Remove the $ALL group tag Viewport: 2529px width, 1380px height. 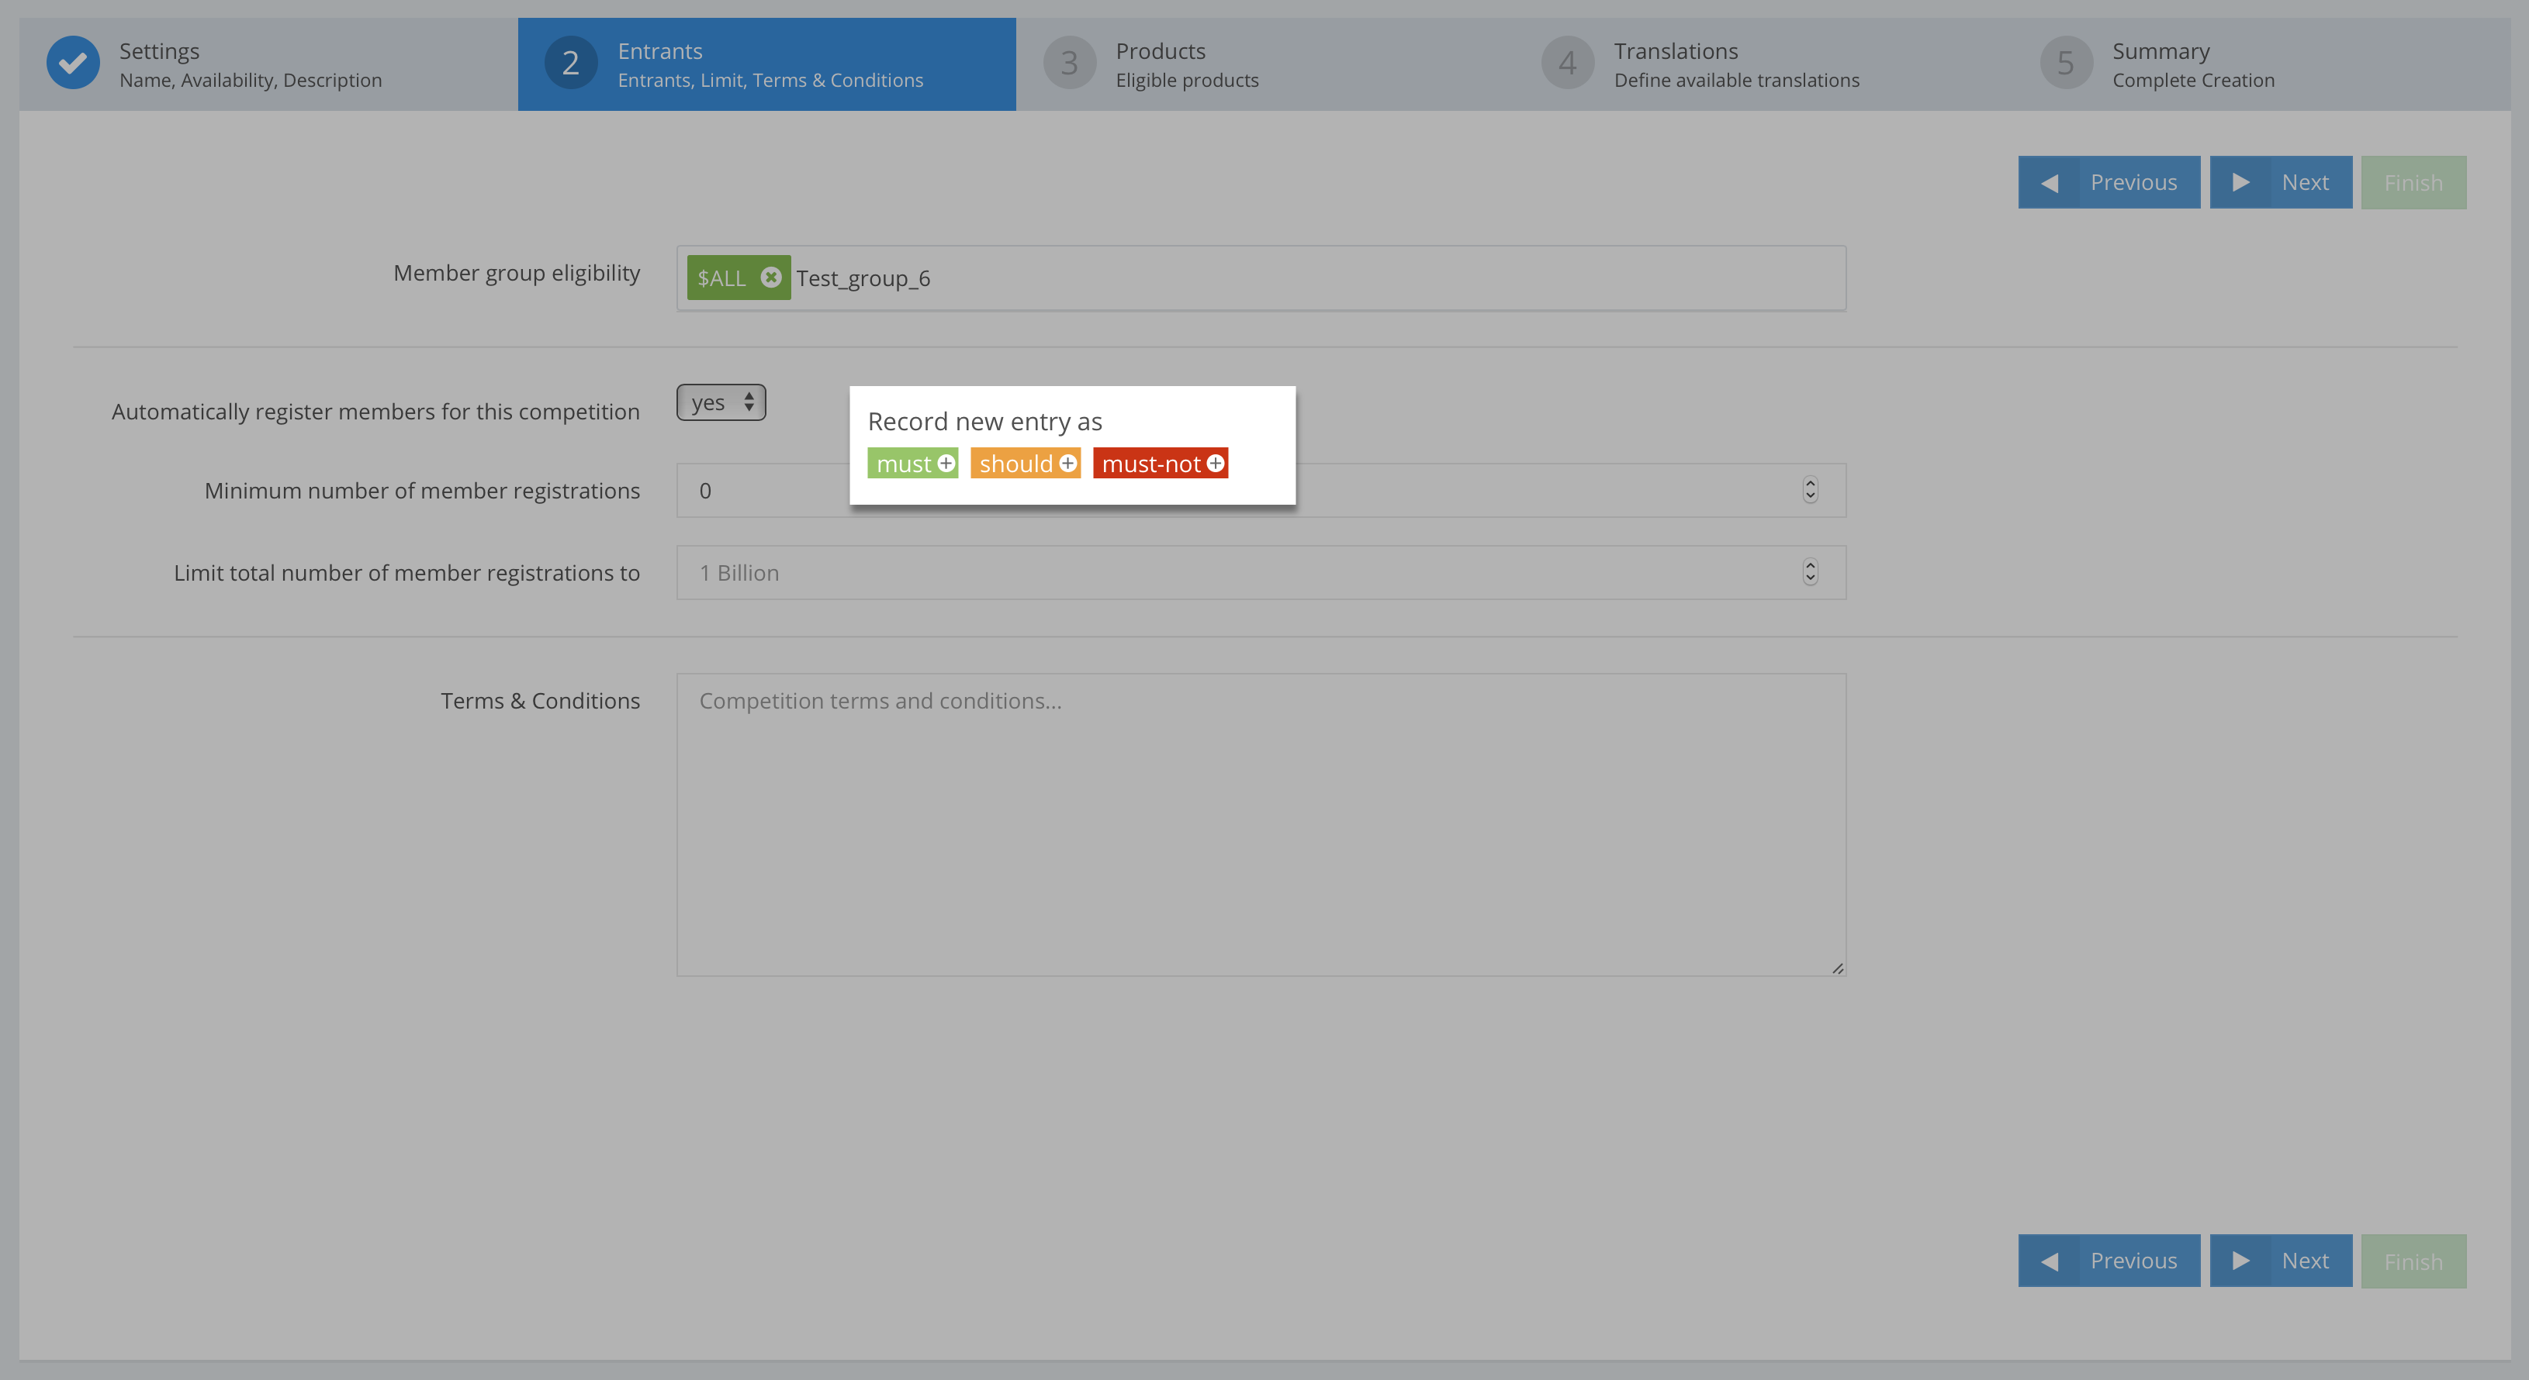770,278
